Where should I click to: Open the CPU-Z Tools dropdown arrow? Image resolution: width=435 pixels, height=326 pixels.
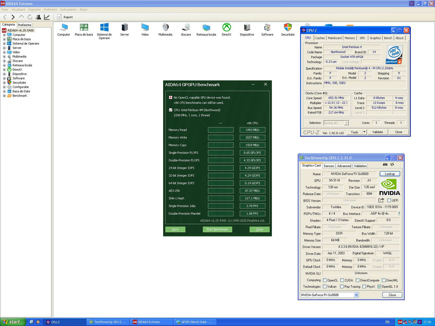[x=364, y=132]
